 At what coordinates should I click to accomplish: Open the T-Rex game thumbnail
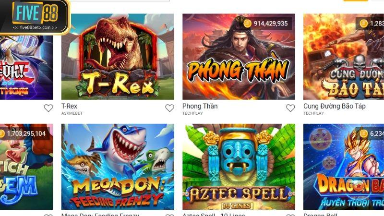[118, 57]
